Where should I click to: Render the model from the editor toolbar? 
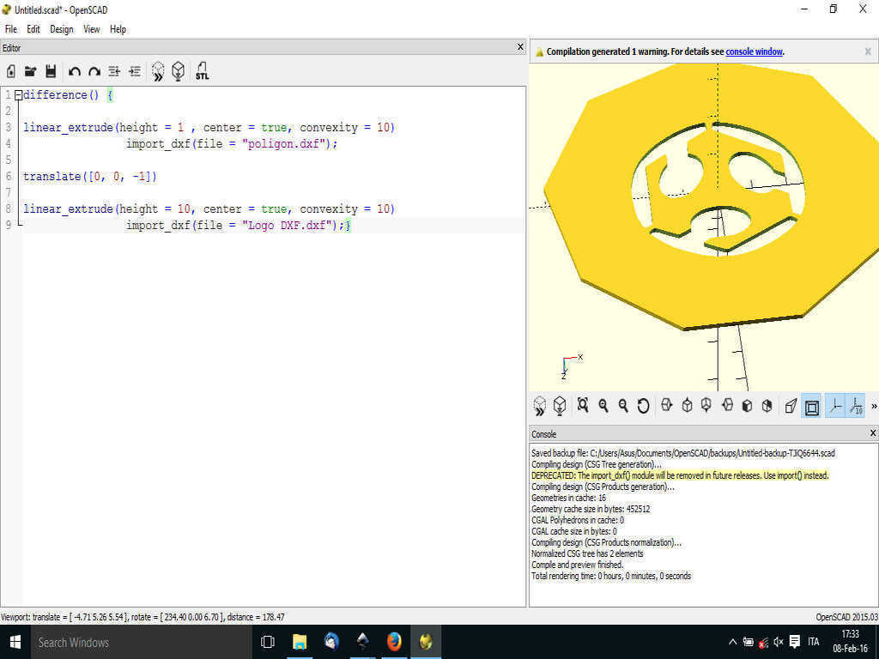[x=179, y=71]
